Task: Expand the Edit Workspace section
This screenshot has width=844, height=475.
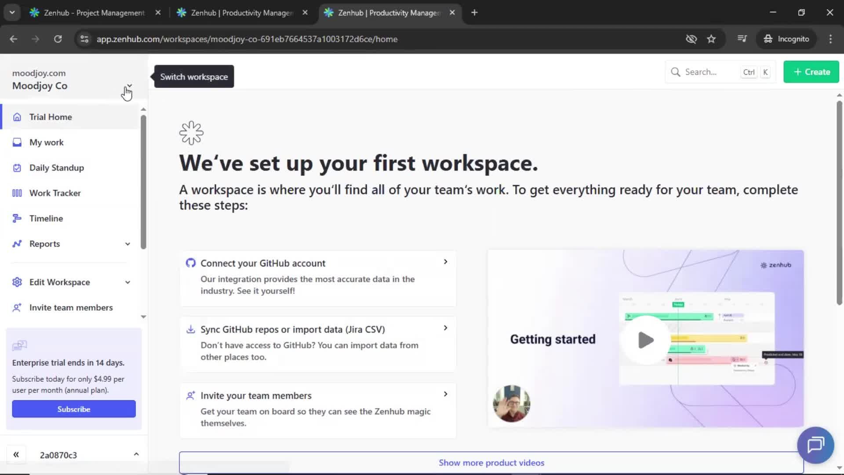Action: (127, 282)
